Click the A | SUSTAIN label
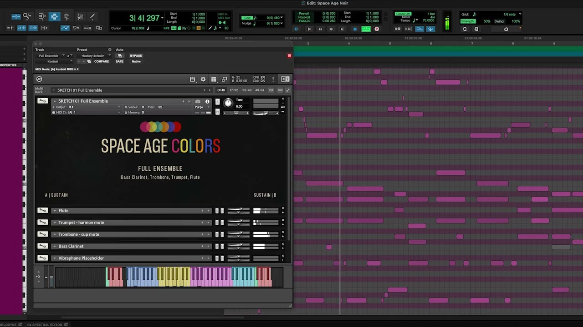This screenshot has width=583, height=327. point(56,195)
